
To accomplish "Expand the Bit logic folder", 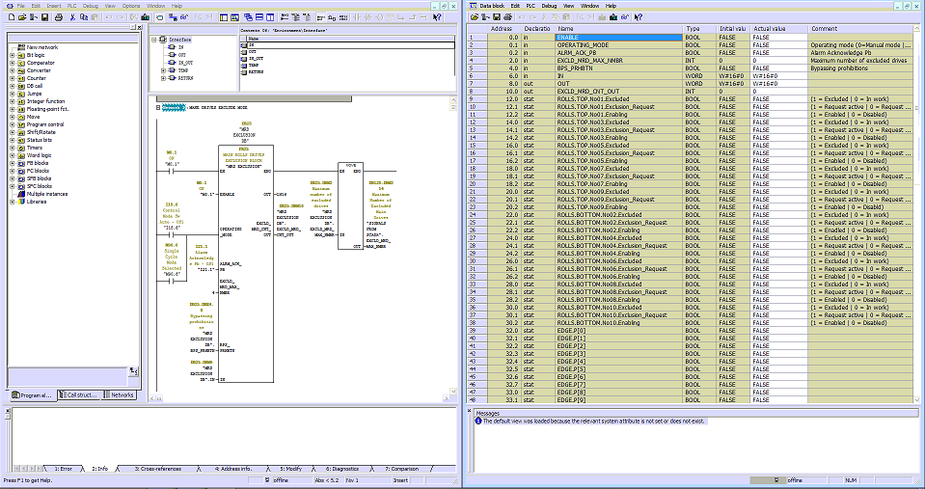I will (12, 55).
